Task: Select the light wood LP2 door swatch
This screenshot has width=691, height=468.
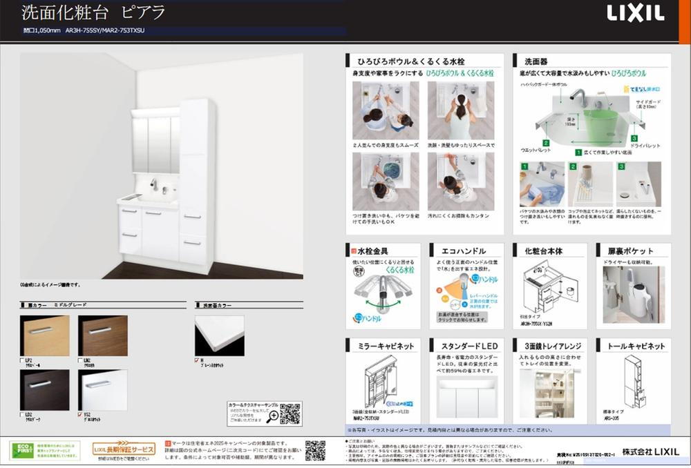Action: (x=45, y=335)
